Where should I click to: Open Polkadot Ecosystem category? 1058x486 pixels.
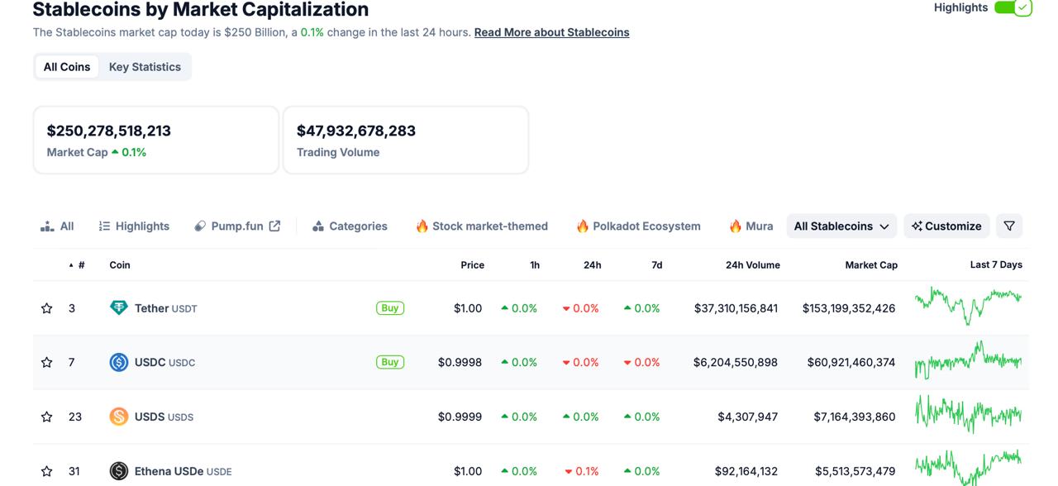(638, 226)
